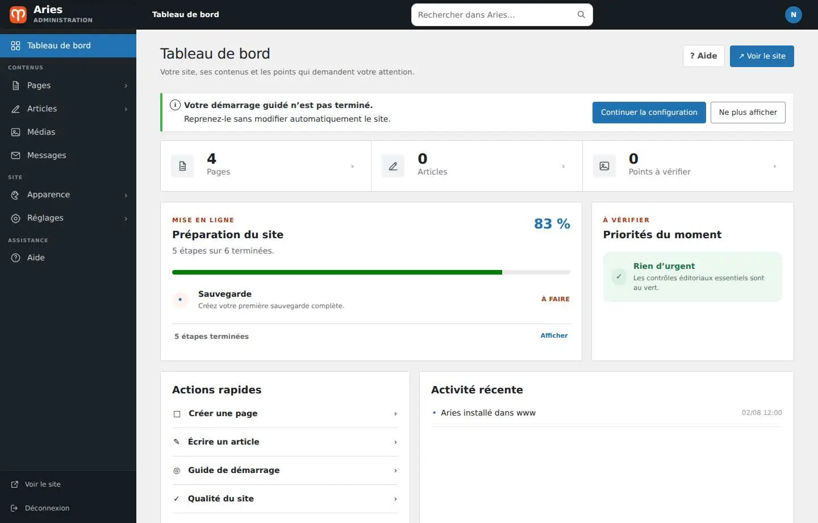Expand the Réglages submenu chevron
Screen dimensions: 818x523
point(126,219)
